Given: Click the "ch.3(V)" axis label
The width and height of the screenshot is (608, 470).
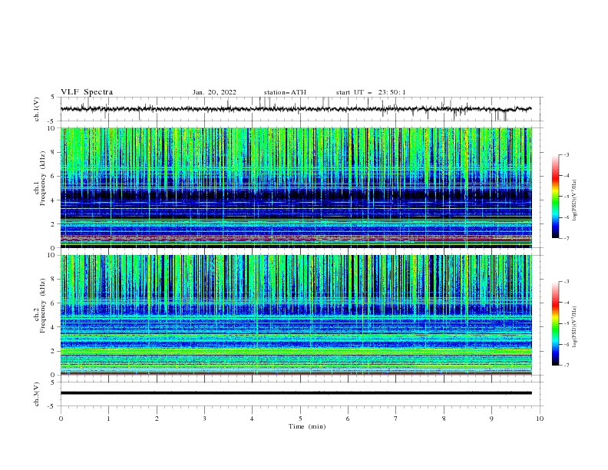Looking at the screenshot, I should click(36, 394).
